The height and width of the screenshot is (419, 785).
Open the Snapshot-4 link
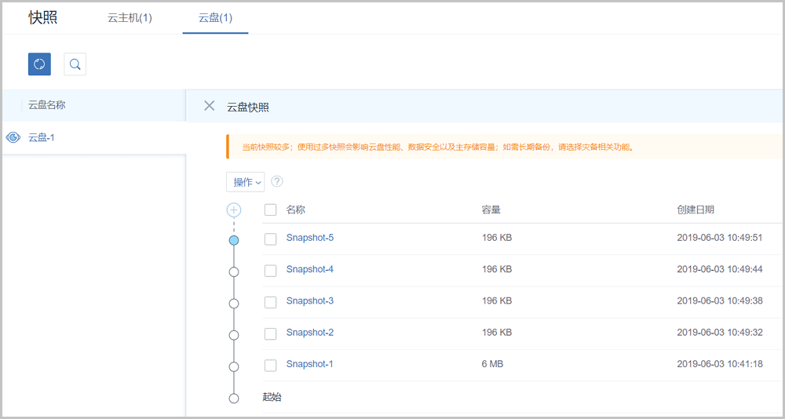[309, 269]
